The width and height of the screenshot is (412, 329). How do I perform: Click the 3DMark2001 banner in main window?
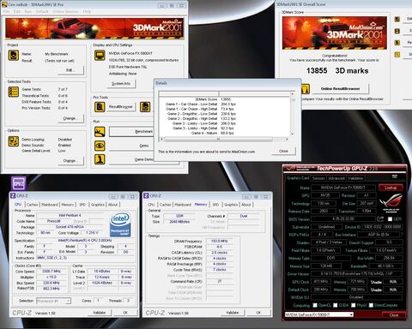[94, 28]
